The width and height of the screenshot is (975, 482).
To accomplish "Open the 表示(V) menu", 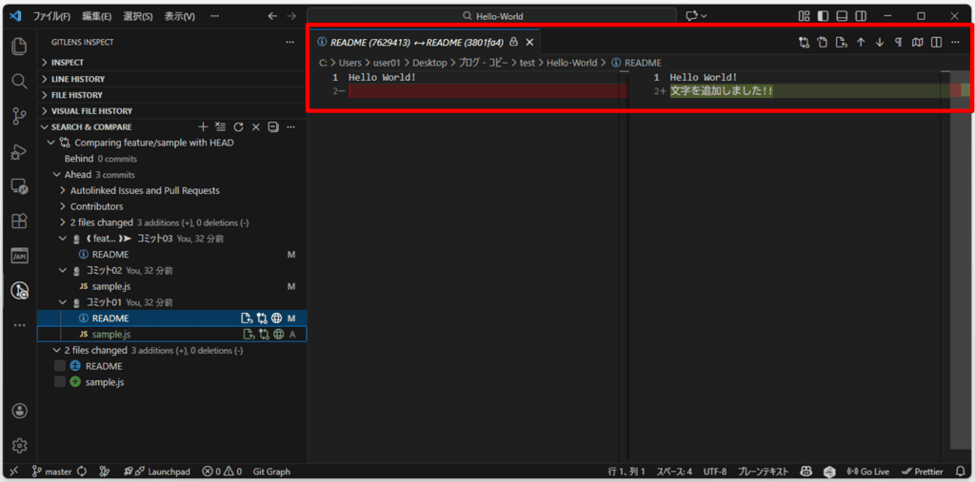I will pos(179,16).
